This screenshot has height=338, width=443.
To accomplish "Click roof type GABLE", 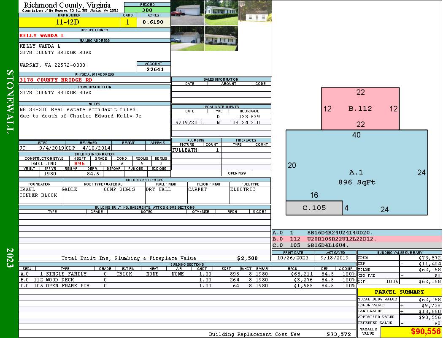I will tap(69, 189).
